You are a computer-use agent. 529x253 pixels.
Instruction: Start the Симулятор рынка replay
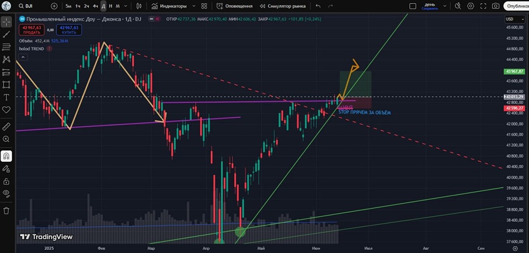click(x=282, y=6)
